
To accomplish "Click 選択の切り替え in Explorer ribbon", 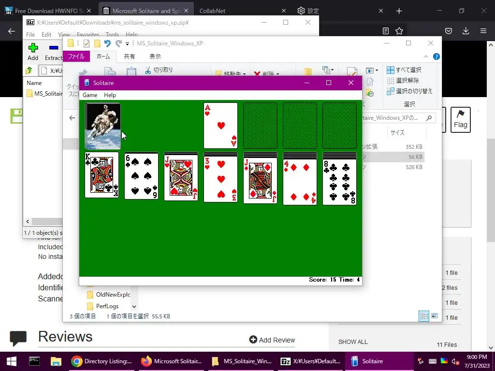I will [409, 91].
